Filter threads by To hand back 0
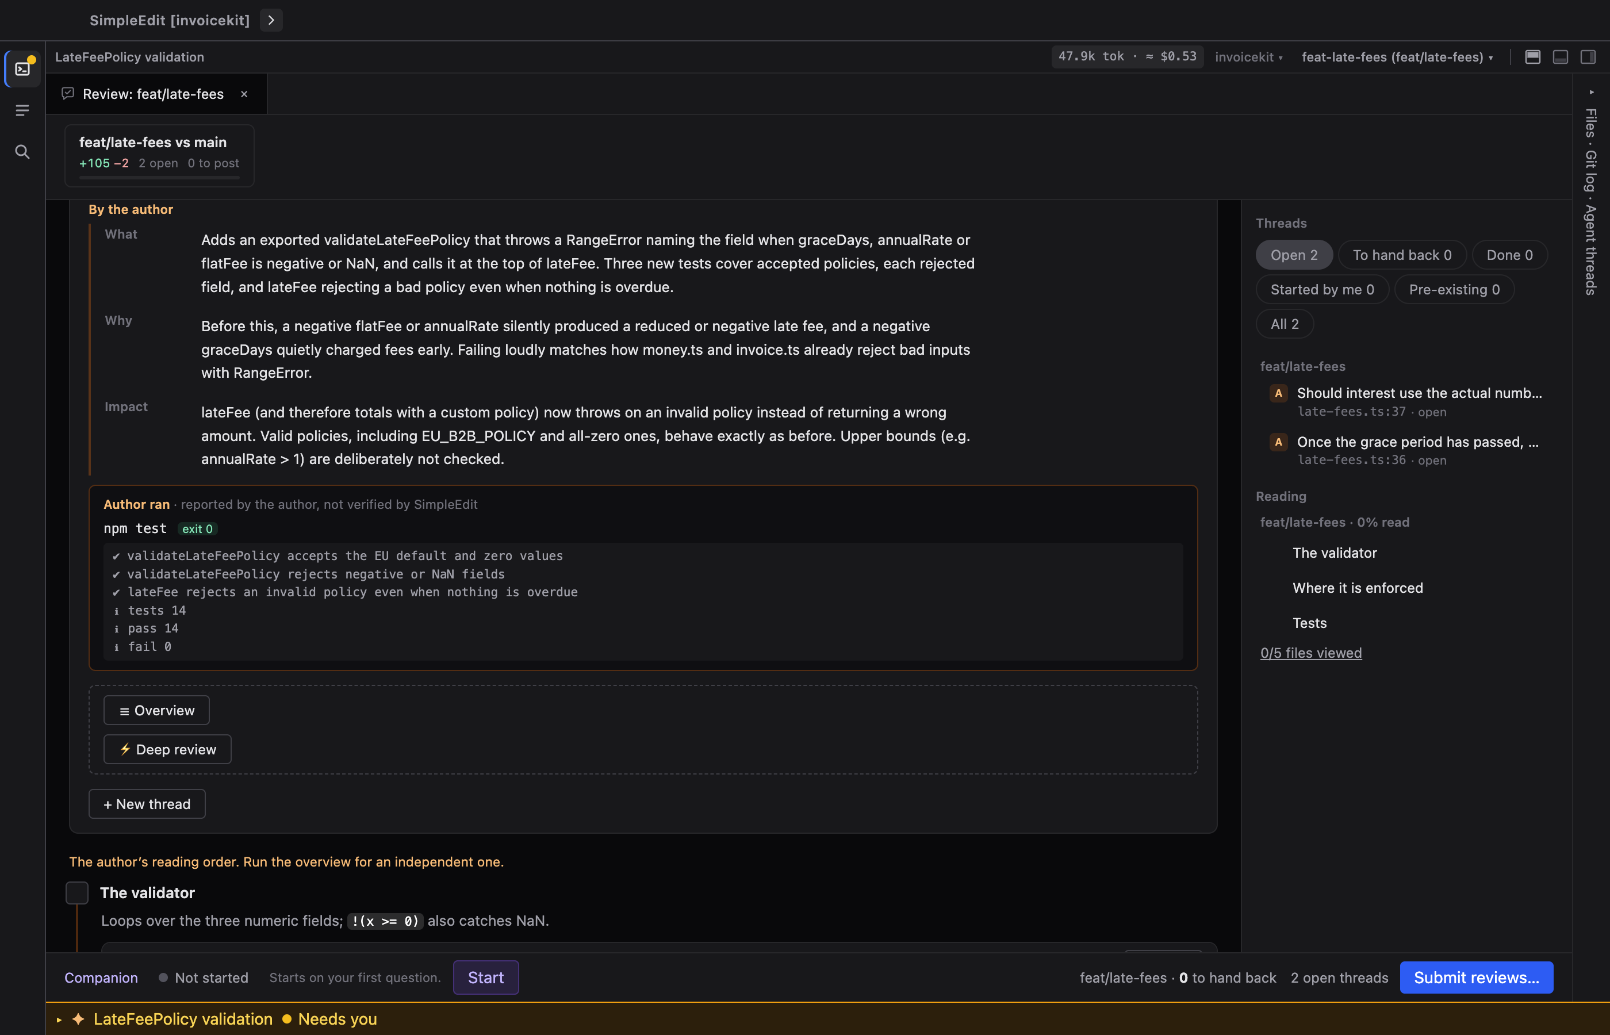Viewport: 1610px width, 1035px height. (1402, 255)
